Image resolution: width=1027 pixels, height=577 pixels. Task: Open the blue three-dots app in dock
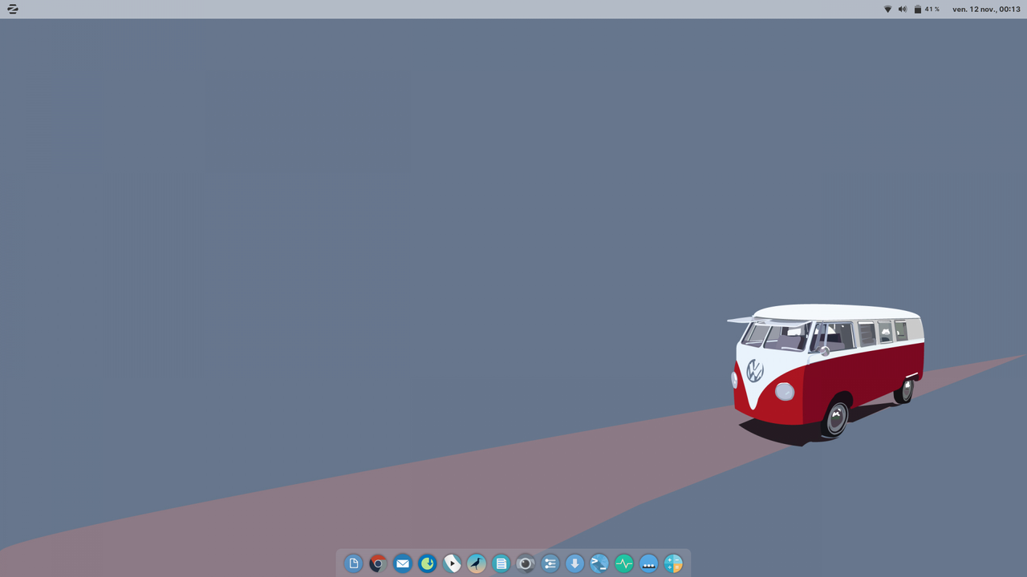(648, 563)
